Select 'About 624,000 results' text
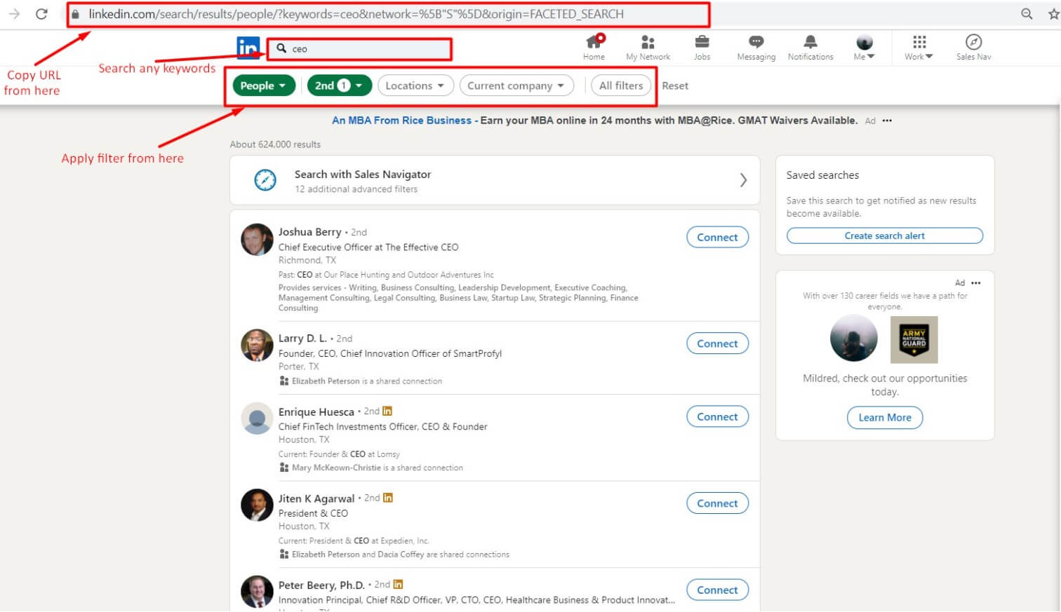The image size is (1061, 612). click(x=275, y=144)
